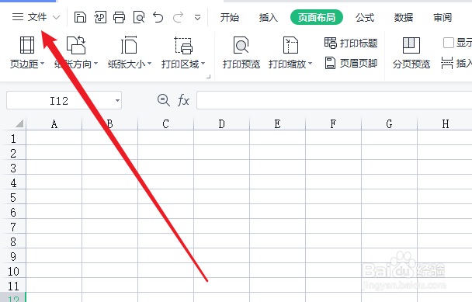
Task: Click the Name Box showing I12
Action: pos(59,100)
